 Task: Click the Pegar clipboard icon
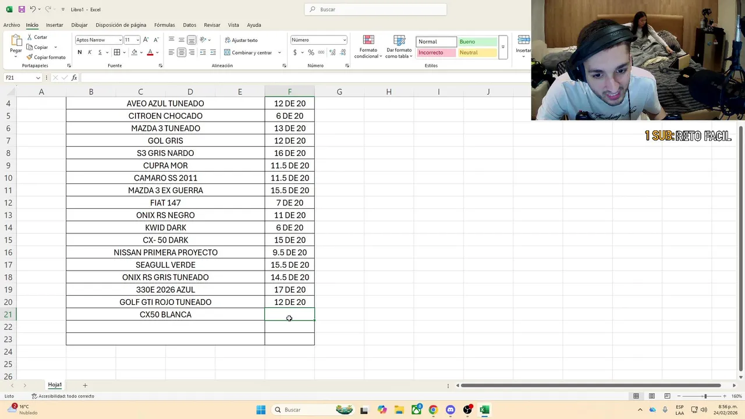(x=16, y=41)
